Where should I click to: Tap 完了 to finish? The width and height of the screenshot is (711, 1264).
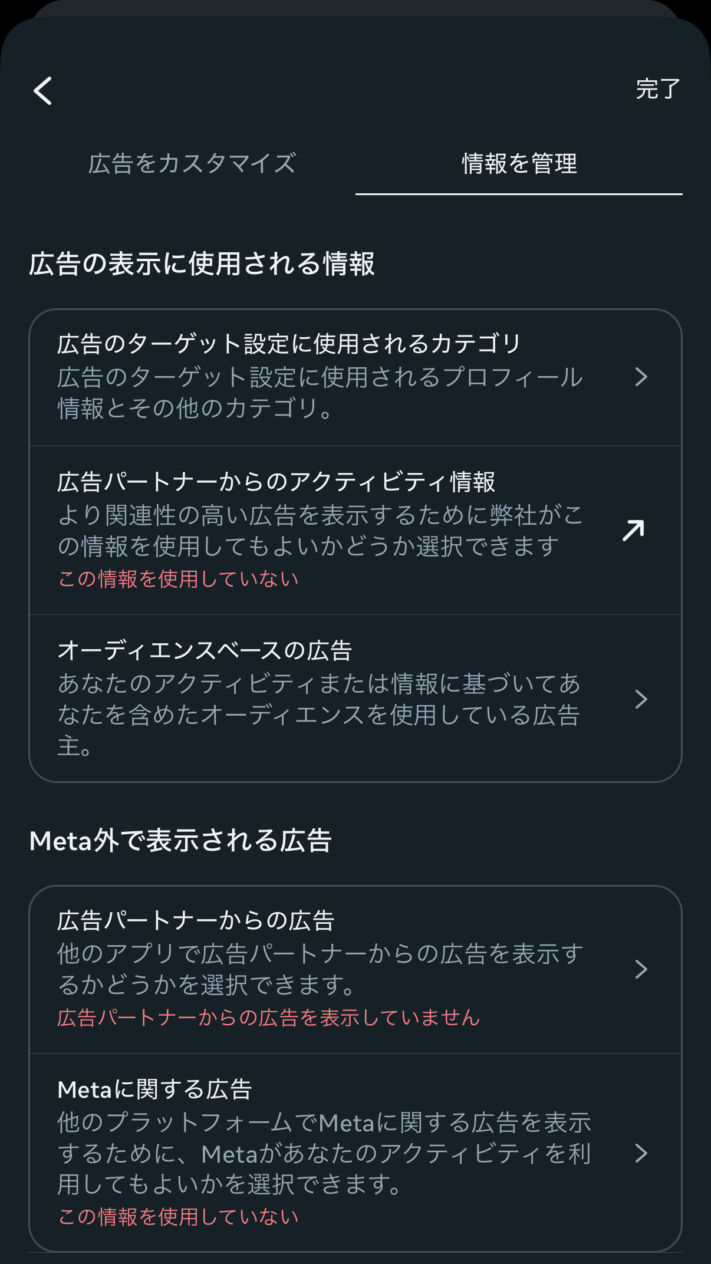click(x=658, y=89)
